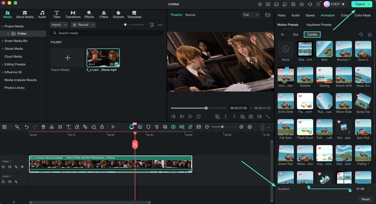
Task: Select the In animation filter
Action: pyautogui.click(x=282, y=35)
